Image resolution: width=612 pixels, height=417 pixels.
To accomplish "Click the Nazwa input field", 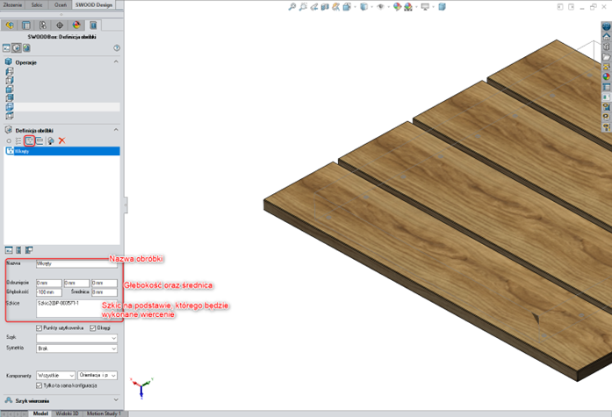I will point(76,262).
